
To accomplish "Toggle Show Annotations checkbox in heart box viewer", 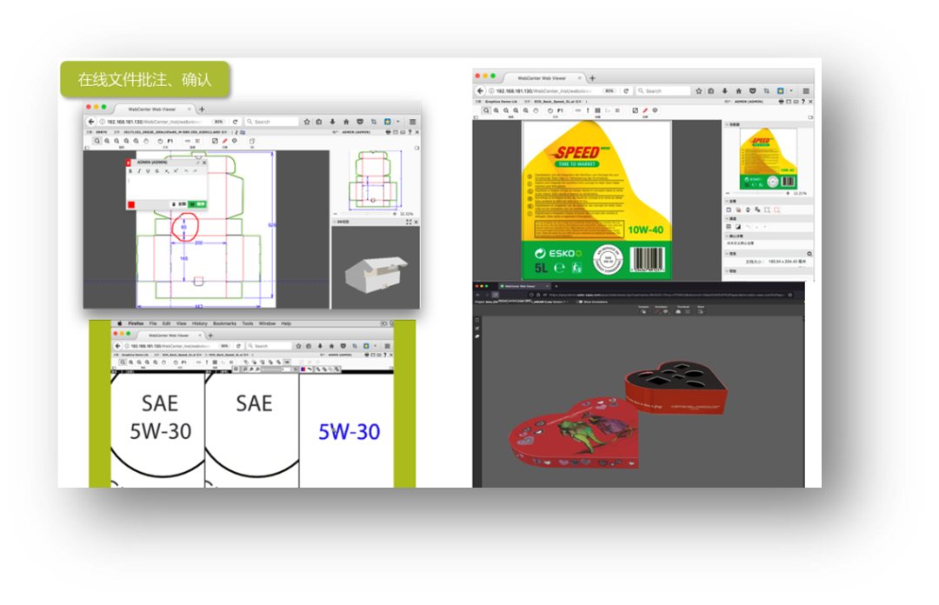I will click(579, 302).
